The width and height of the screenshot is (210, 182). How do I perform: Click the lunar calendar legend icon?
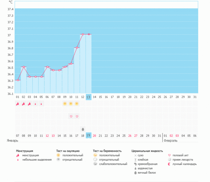pos(170,164)
